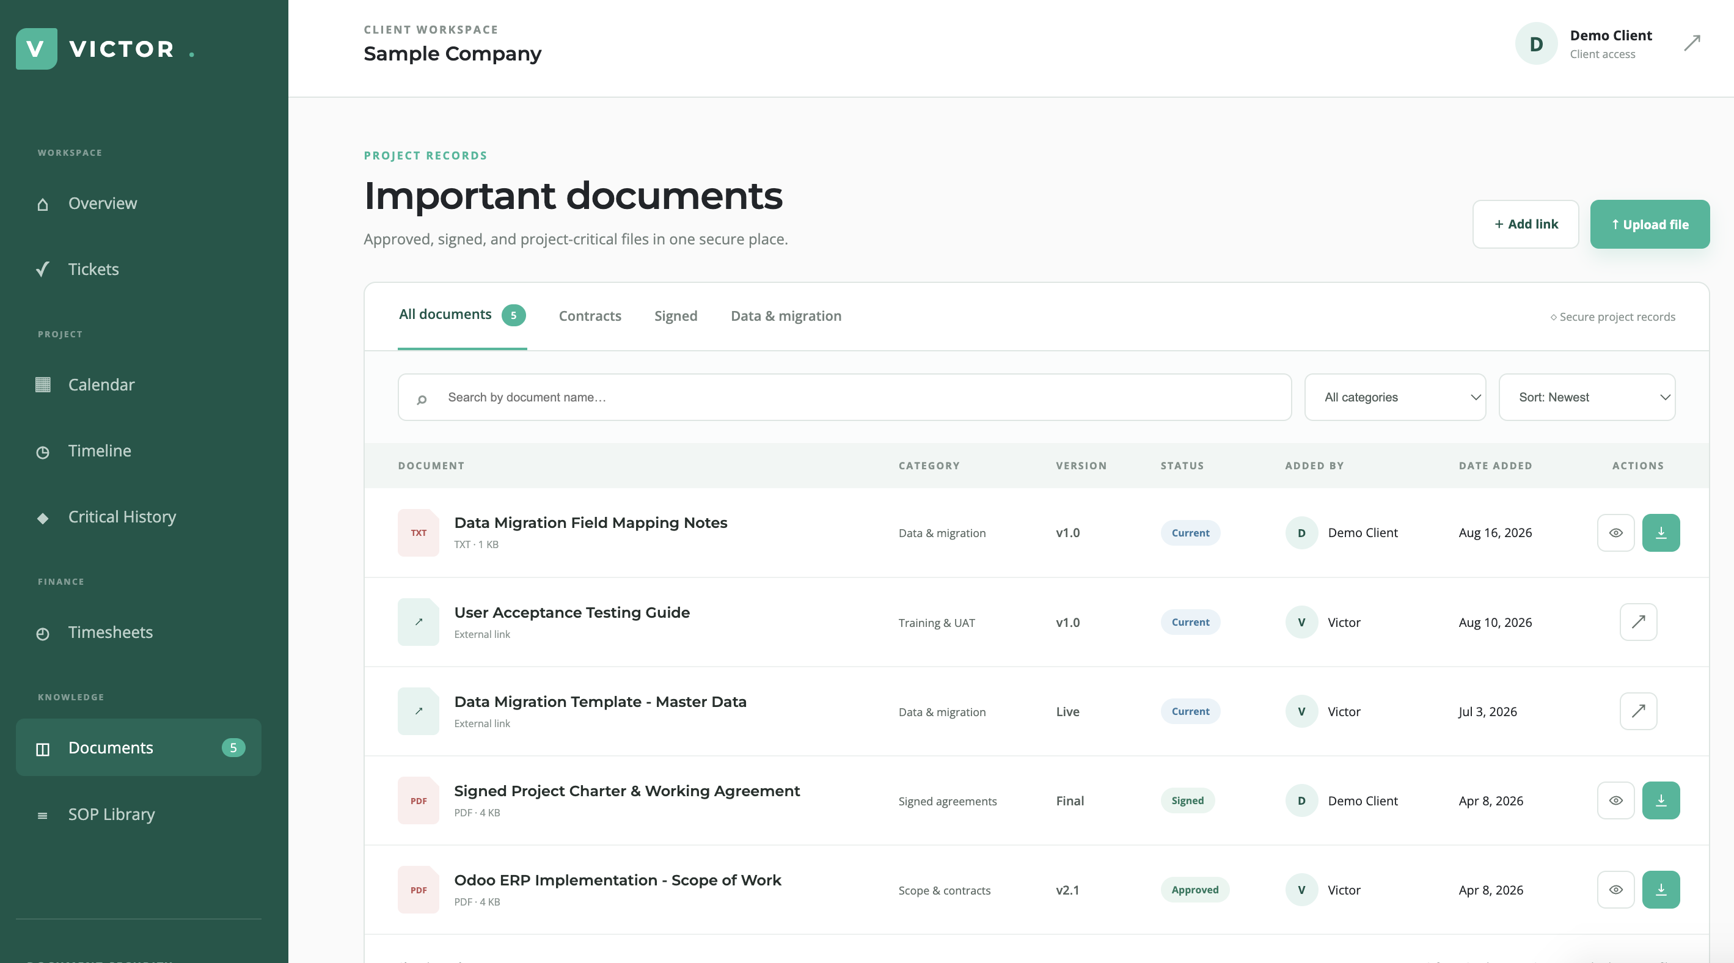Open the Sort: Newest dropdown
Screen dimensions: 1734x963
point(1587,397)
